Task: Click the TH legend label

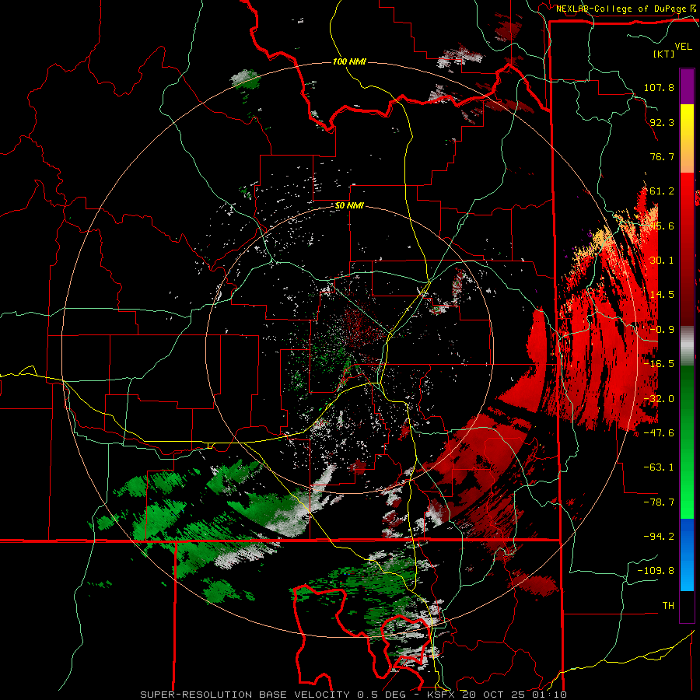Action: [x=668, y=606]
